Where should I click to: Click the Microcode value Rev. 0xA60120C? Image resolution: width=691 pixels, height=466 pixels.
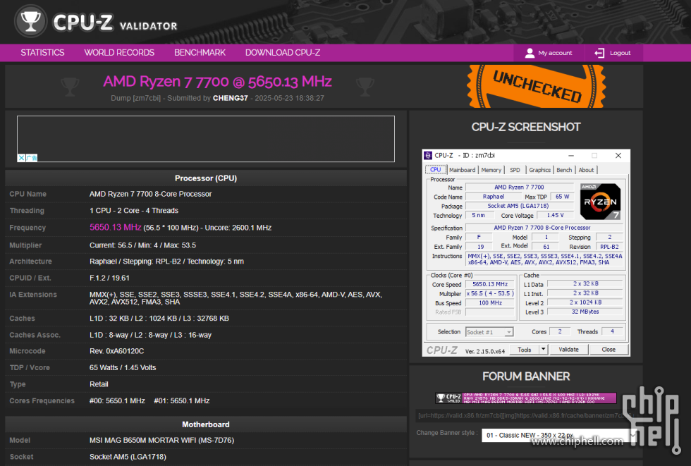[117, 351]
